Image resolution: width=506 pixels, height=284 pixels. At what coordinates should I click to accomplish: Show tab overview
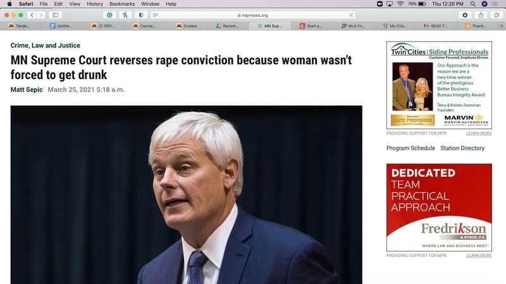497,15
